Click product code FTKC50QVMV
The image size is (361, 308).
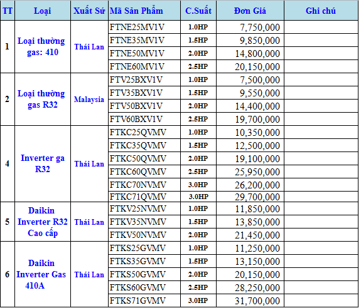[x=144, y=158]
